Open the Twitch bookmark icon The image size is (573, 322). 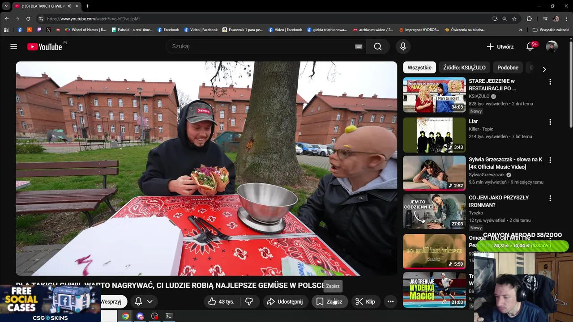[39, 30]
